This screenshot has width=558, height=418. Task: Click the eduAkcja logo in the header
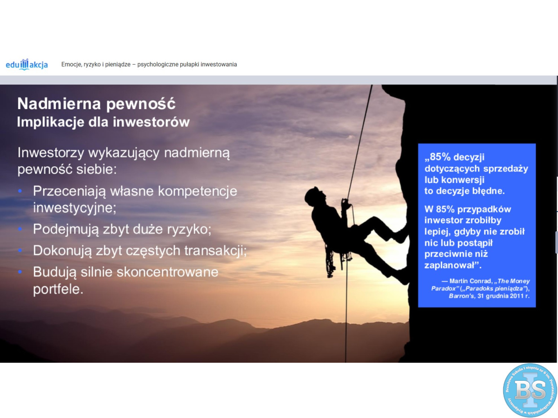click(27, 65)
